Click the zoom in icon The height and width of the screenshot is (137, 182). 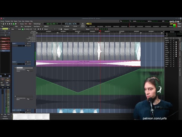click(41, 29)
